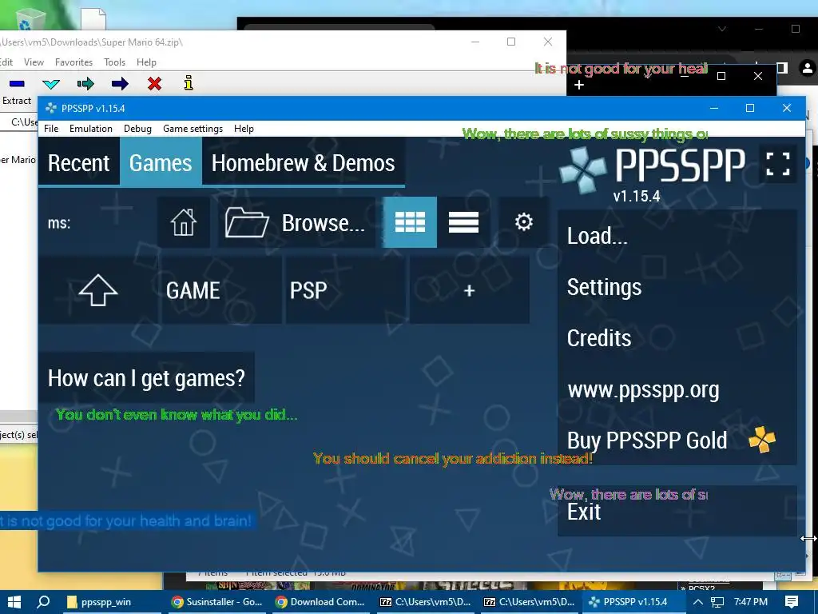Switch to Susinstaller Chrome taskbar item
818x614 pixels.
(217, 602)
